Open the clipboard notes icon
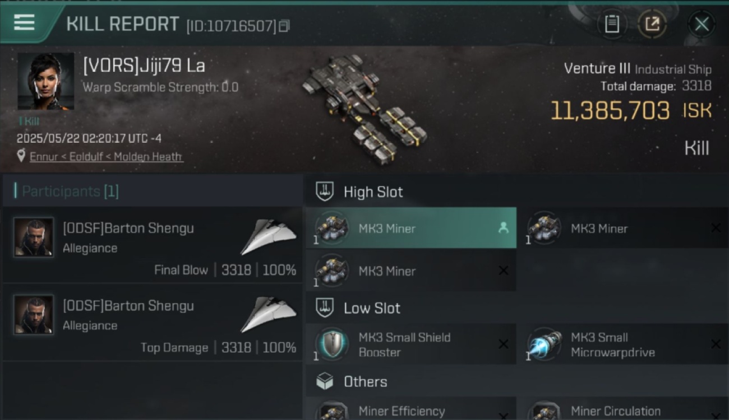Viewport: 729px width, 420px height. point(612,24)
